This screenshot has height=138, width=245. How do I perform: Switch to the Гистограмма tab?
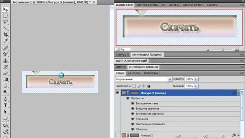pos(147,5)
